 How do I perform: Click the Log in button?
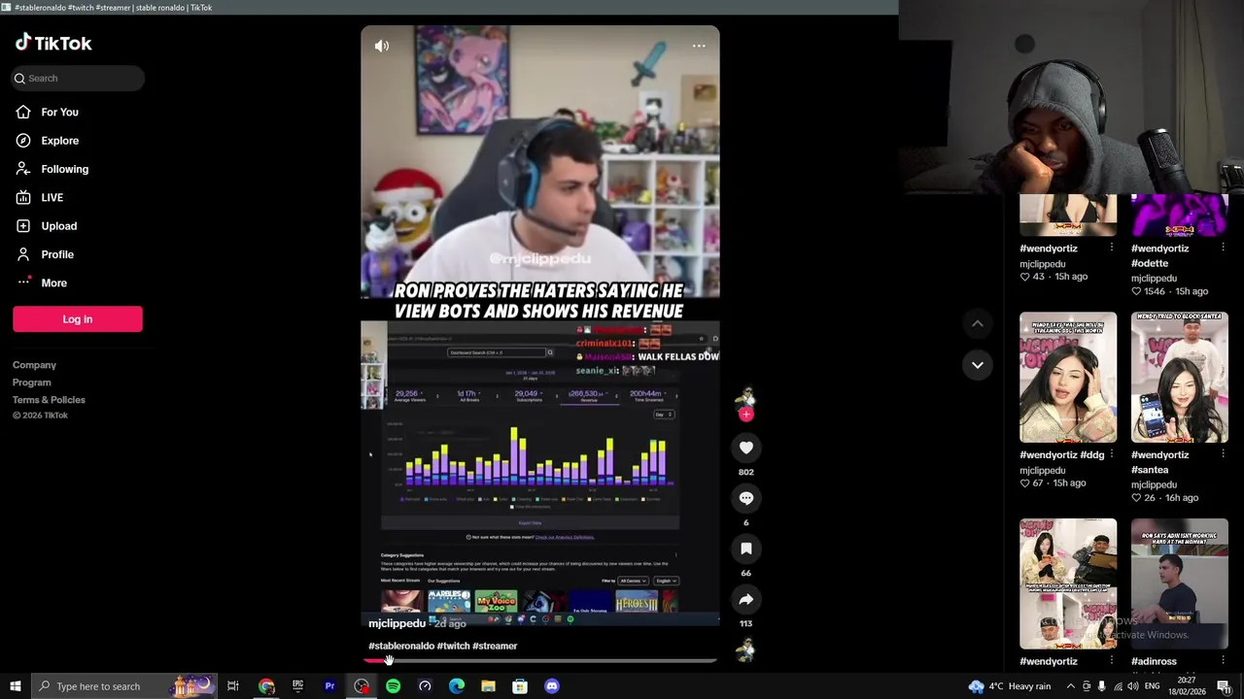tap(78, 319)
